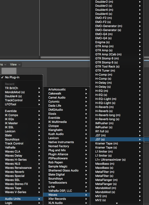Select Kramer Tape (s) plug-in
Screen dimensions: 149x205
coord(117,148)
